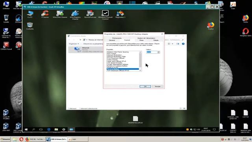Select the Ethernet adapter in connections window
Viewport: 252px width, 142px height.
pyautogui.click(x=86, y=50)
